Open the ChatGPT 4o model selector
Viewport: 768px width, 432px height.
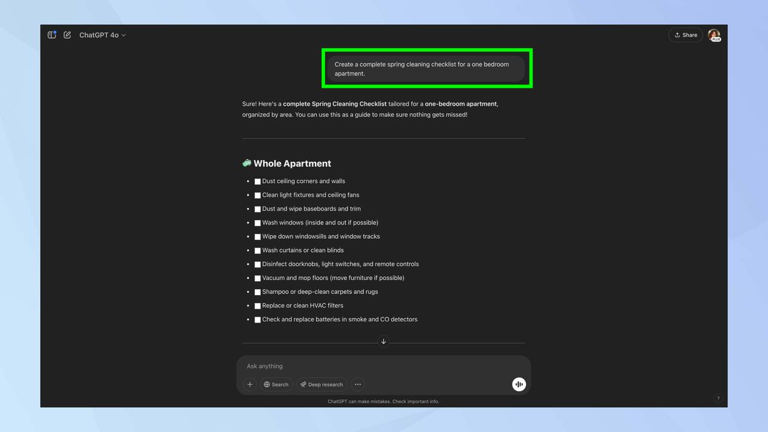pos(101,35)
